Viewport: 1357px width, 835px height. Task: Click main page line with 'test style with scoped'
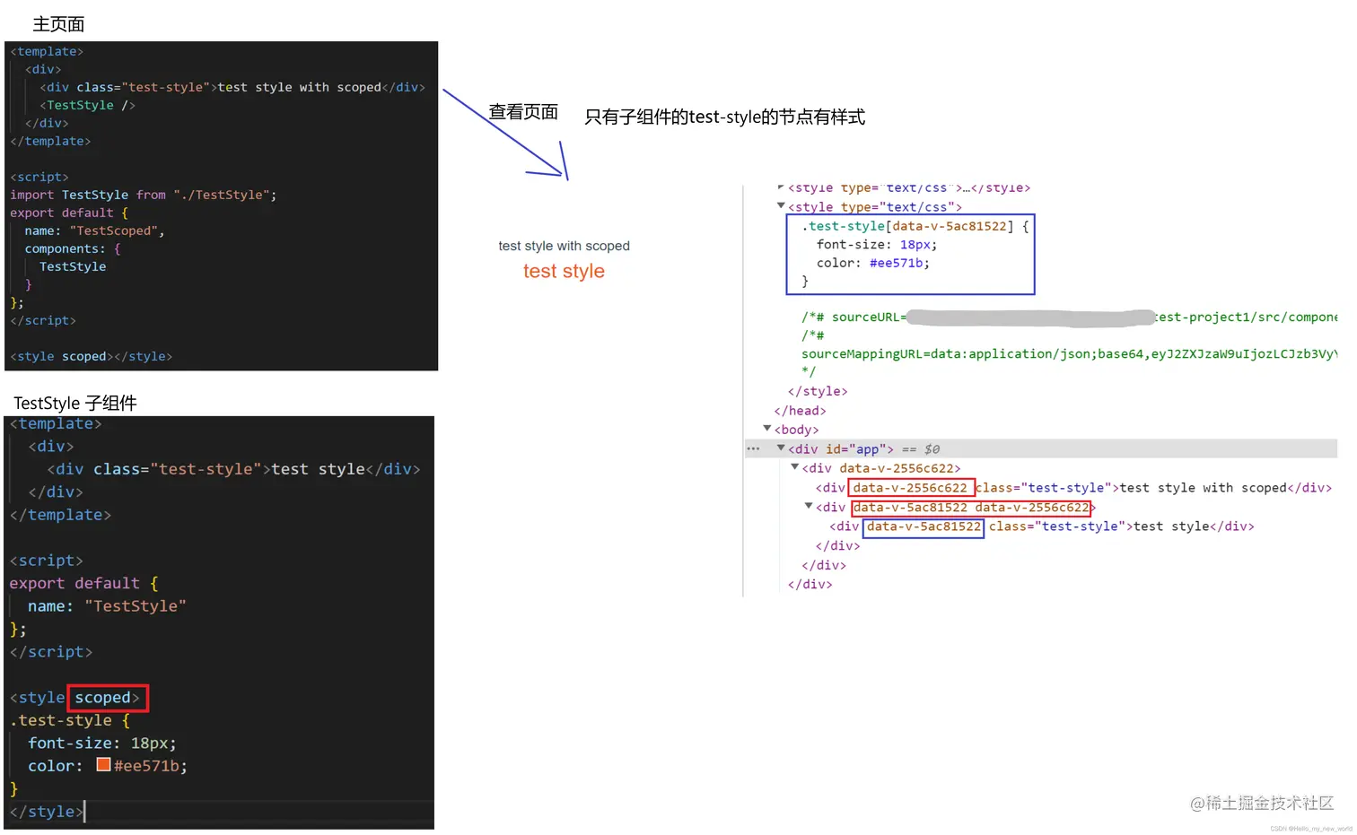[232, 87]
